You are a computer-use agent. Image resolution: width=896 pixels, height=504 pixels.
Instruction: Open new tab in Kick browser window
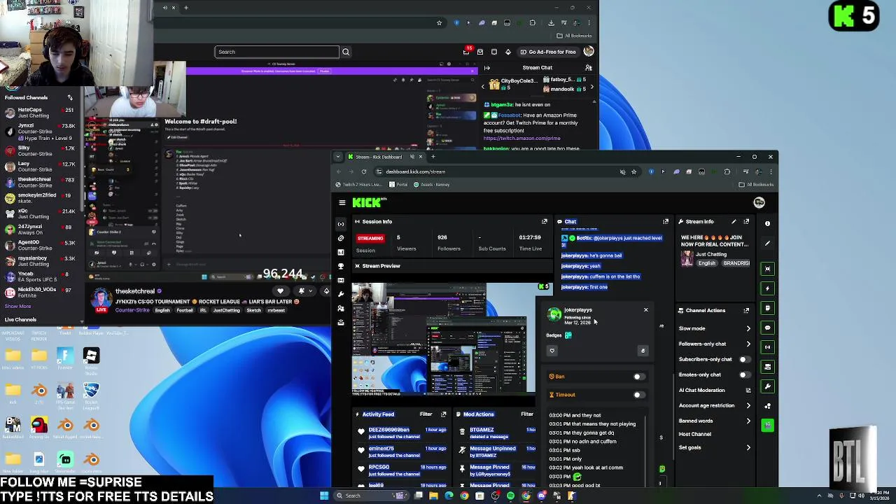tap(433, 157)
